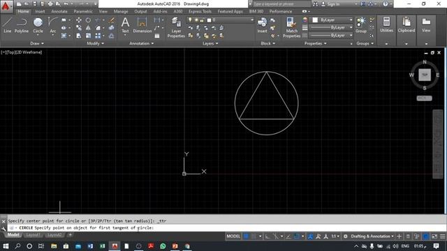Toggle polar tracking in status bar
Screen dimensions: 447x251
(x=276, y=236)
